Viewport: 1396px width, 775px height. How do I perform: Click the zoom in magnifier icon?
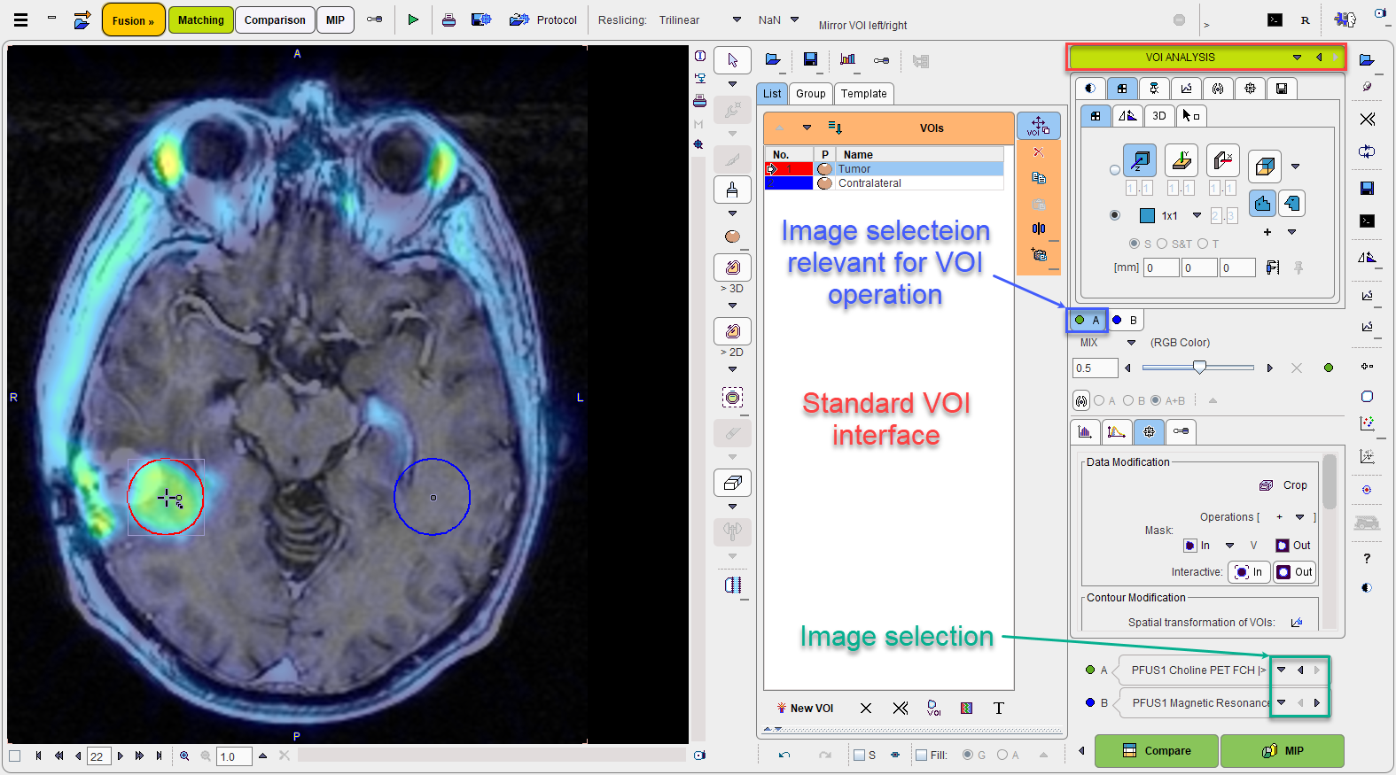tap(184, 756)
